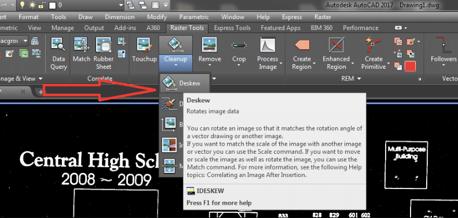Click the 2008 ~ 2009 text in drawing

pyautogui.click(x=107, y=179)
